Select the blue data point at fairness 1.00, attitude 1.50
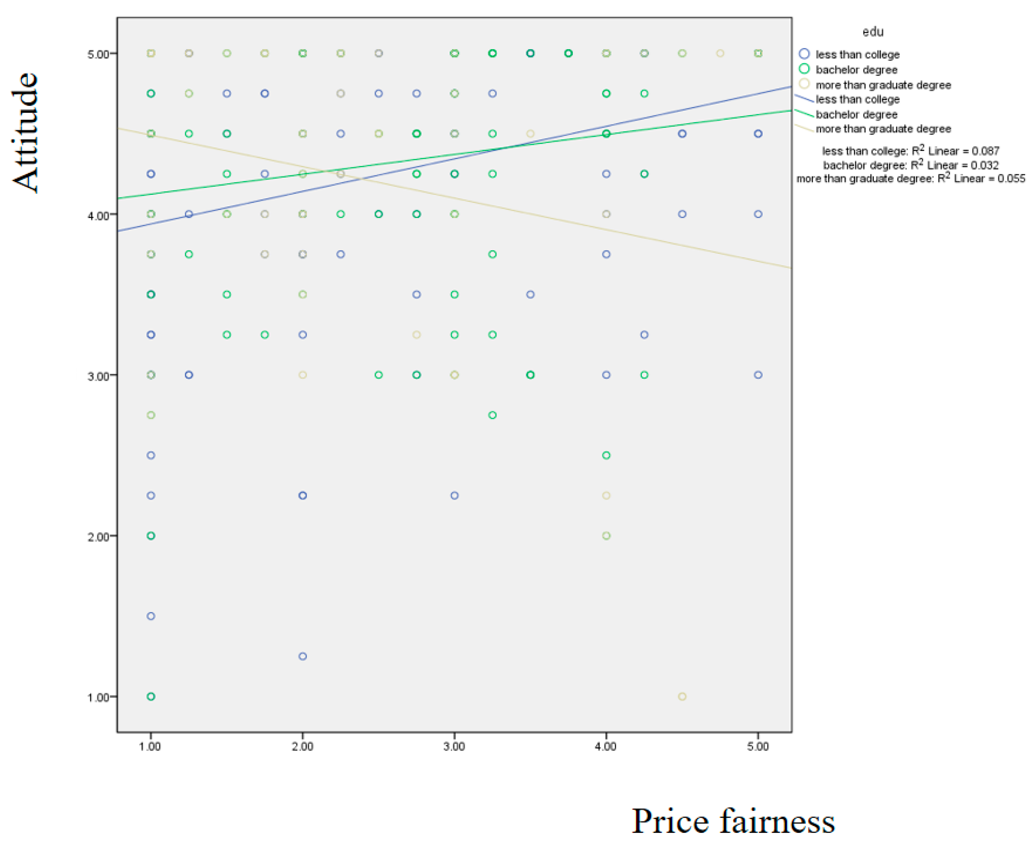Image resolution: width=1035 pixels, height=850 pixels. pos(151,616)
